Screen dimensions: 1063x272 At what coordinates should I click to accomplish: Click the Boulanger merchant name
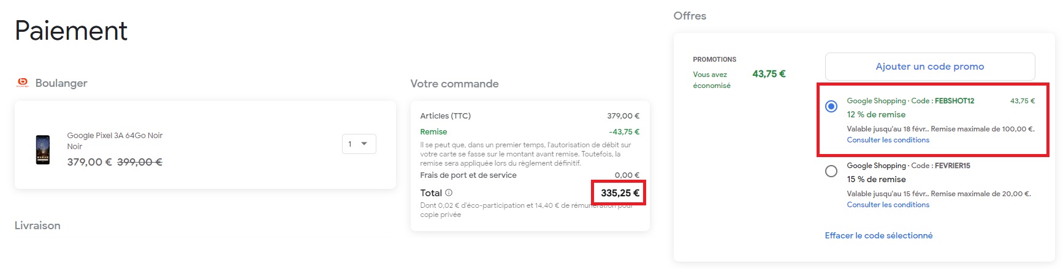coord(61,83)
